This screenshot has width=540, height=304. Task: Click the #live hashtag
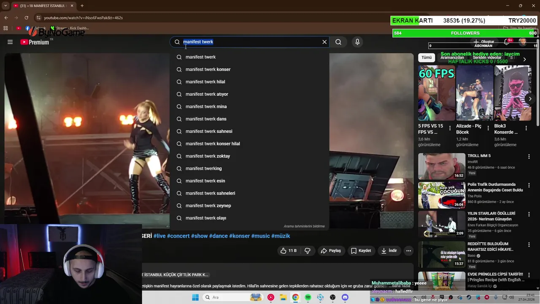tap(159, 236)
